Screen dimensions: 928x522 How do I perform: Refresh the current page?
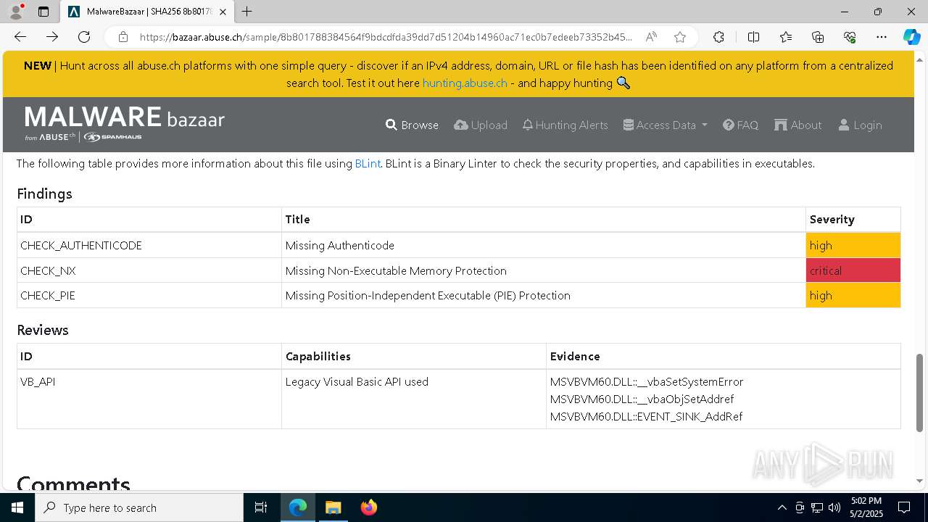click(84, 37)
